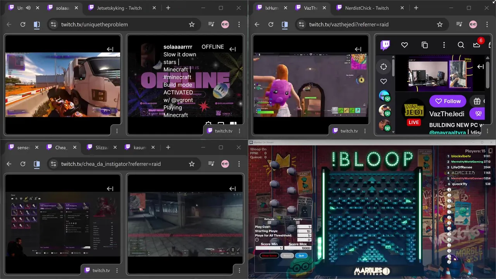The height and width of the screenshot is (279, 496).
Task: Open the first followed channel avatar in Twitch sidebar
Action: click(384, 96)
